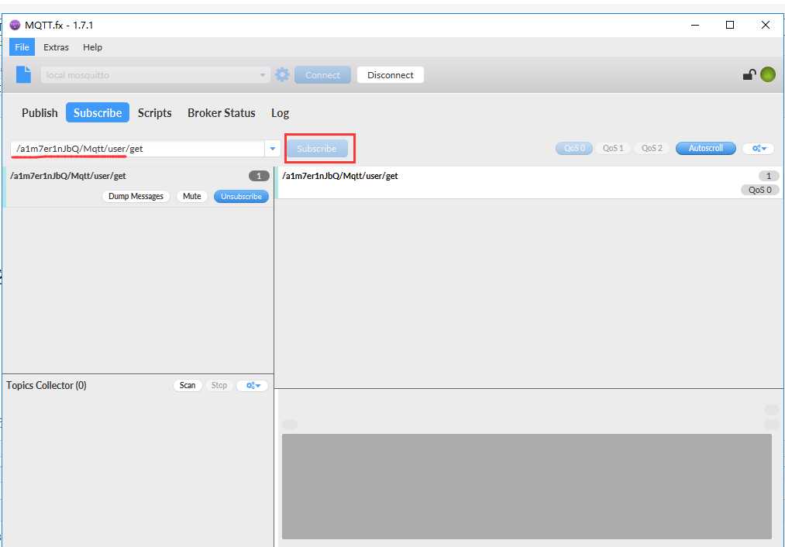The height and width of the screenshot is (547, 785).
Task: Toggle the Autoscroll option
Action: 706,148
